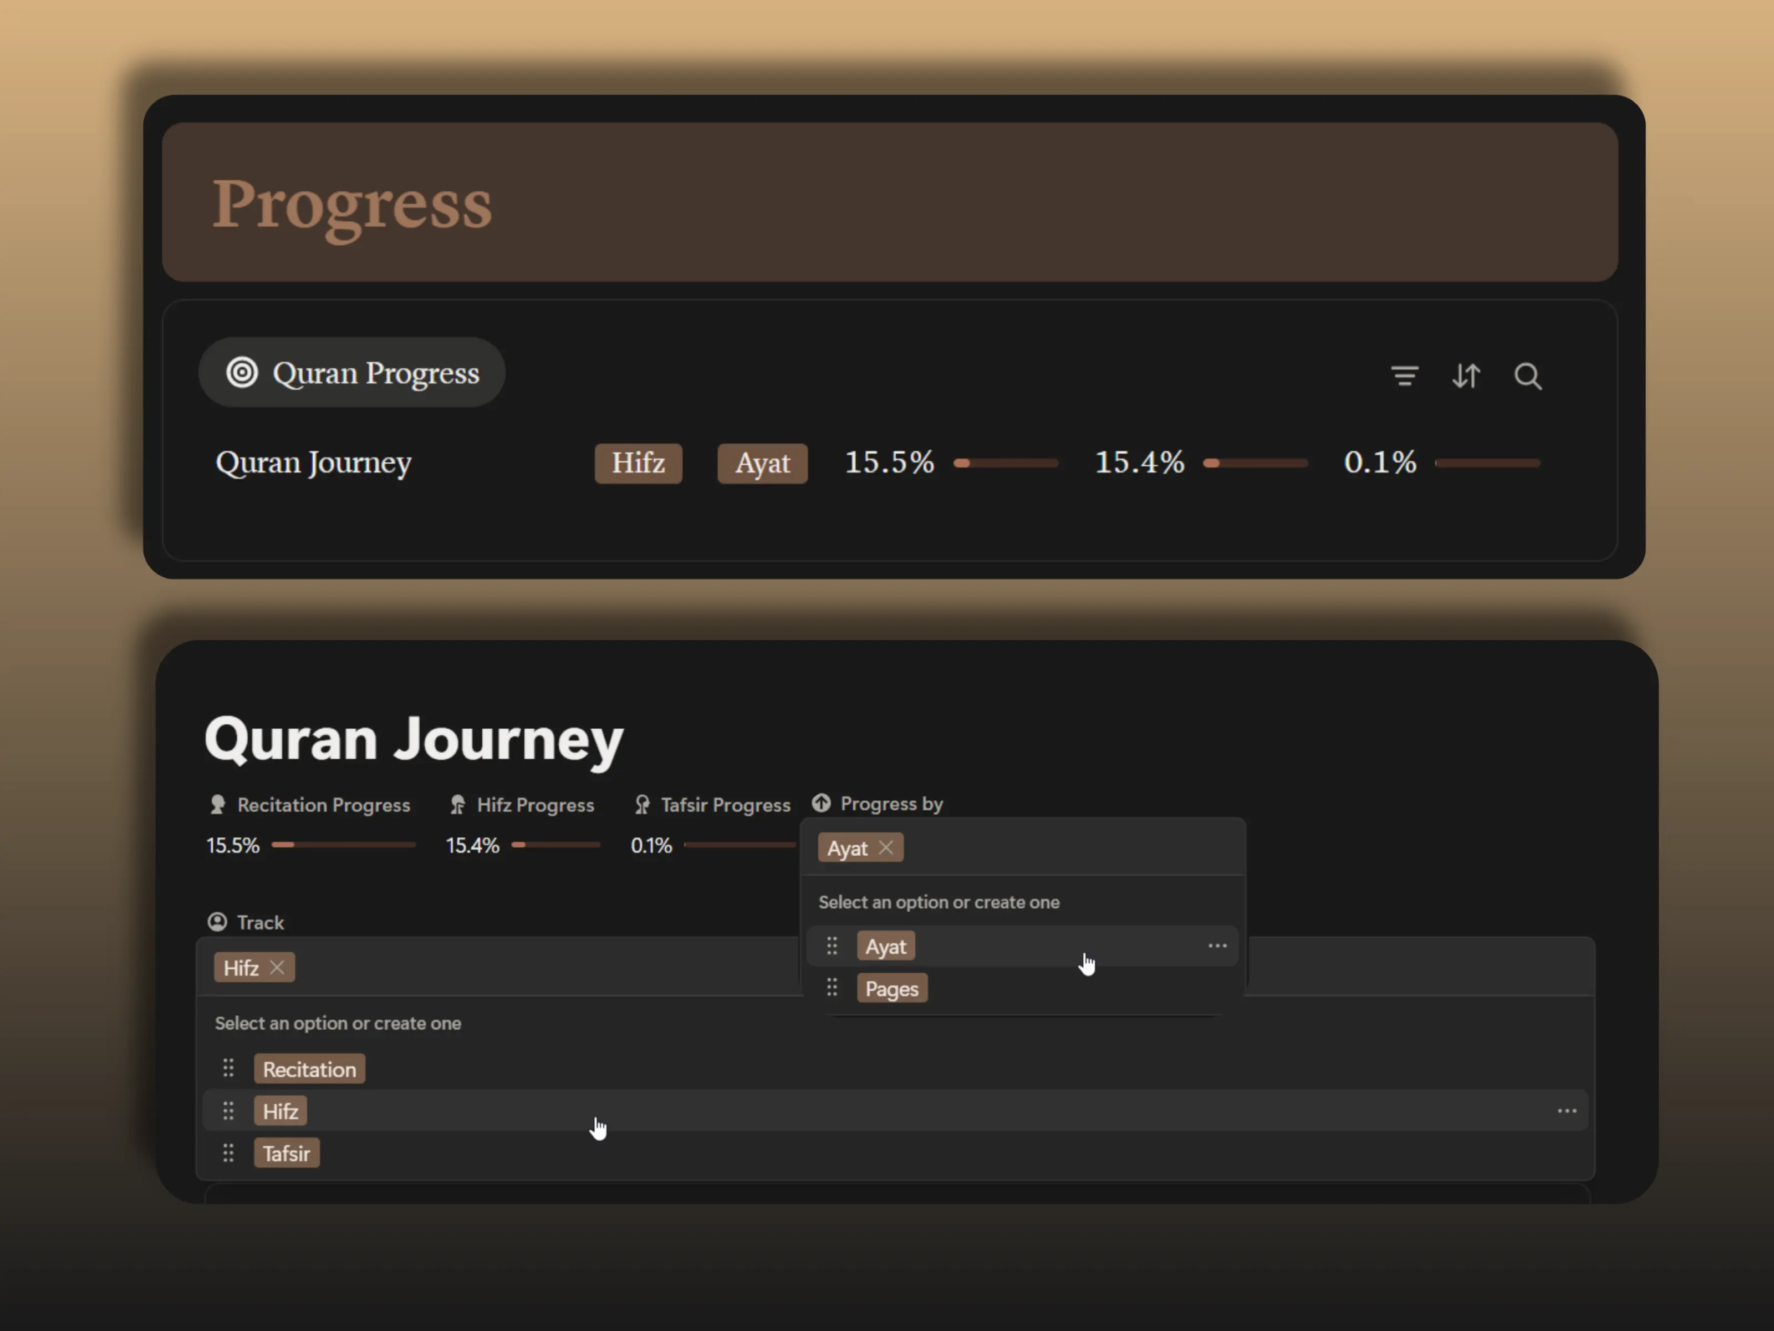Viewport: 1774px width, 1331px height.
Task: Click the Ayat tag in table row
Action: click(762, 463)
